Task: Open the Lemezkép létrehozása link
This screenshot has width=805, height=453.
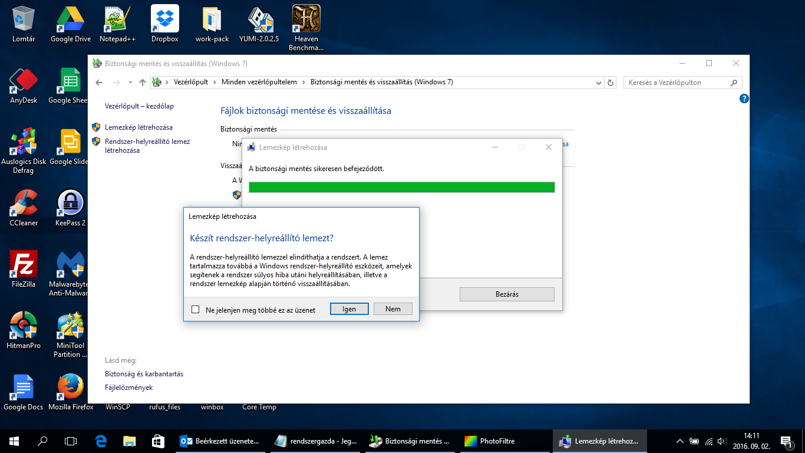Action: (138, 127)
